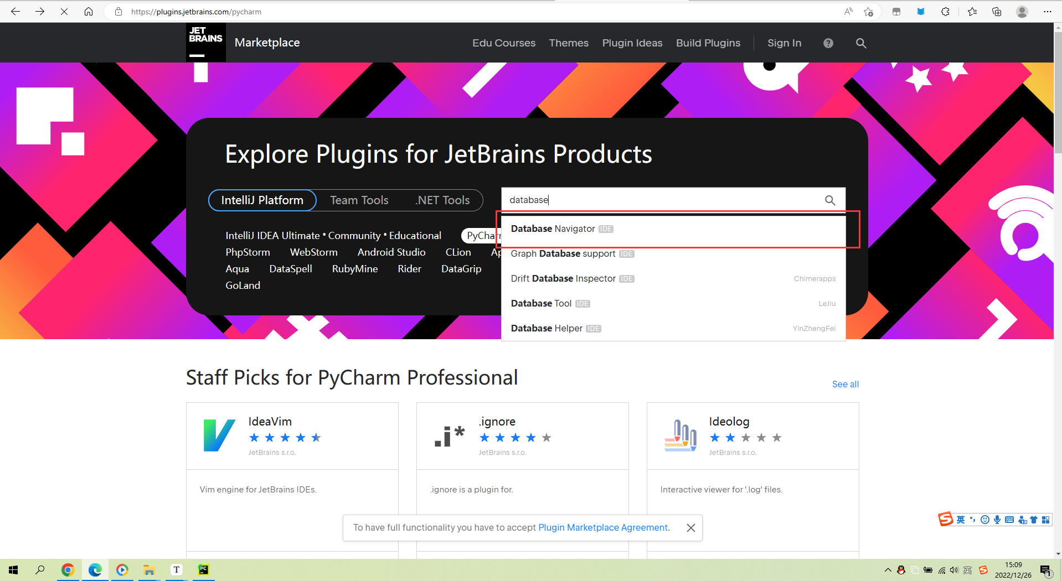The width and height of the screenshot is (1062, 581).
Task: Select the Database Navigator suggestion
Action: point(673,229)
